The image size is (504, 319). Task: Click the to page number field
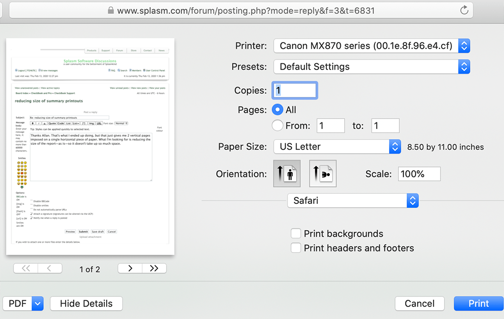click(385, 126)
